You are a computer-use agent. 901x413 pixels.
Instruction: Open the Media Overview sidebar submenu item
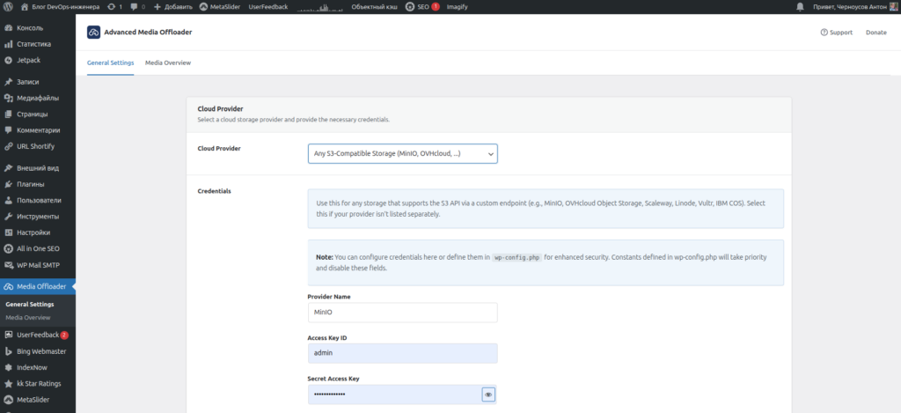click(x=27, y=318)
